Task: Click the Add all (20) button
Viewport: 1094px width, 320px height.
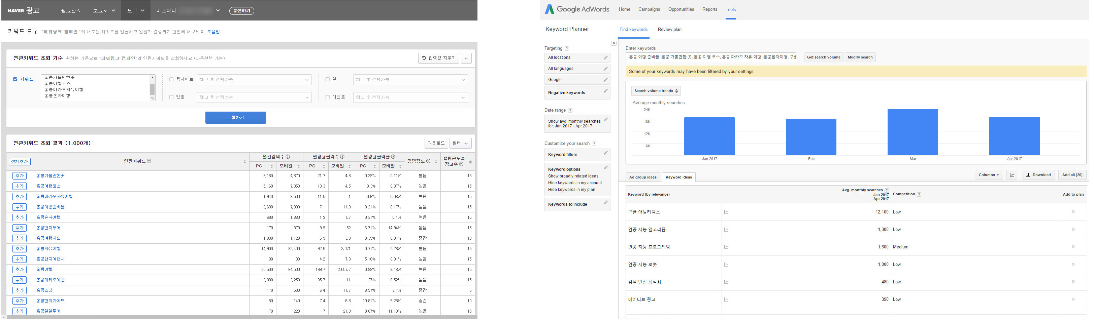Action: pos(1072,175)
